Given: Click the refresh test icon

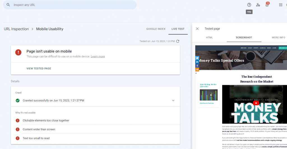Looking at the screenshot, I should (x=177, y=41).
